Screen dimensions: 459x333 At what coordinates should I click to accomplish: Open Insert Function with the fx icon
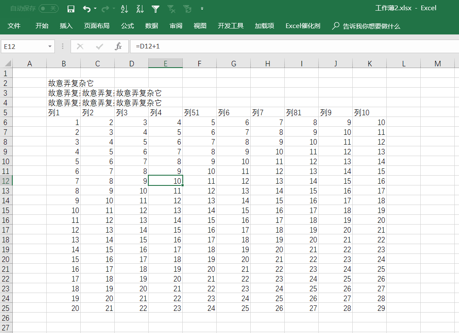tap(118, 46)
